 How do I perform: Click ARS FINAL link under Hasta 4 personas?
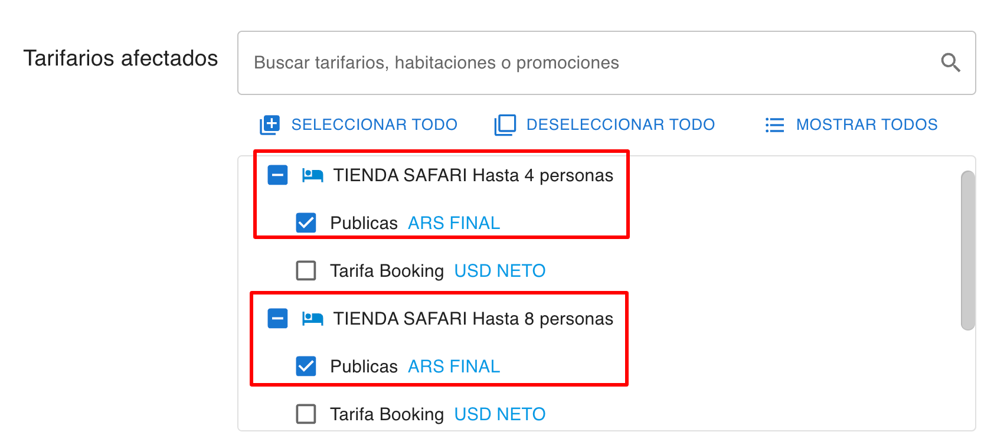tap(453, 223)
